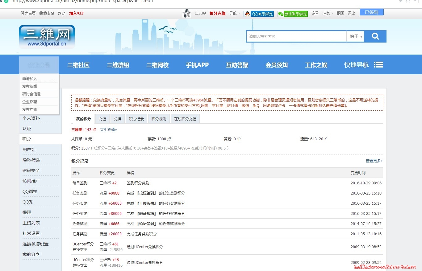
Task: Click the 立即充值» link
Action: (108, 130)
